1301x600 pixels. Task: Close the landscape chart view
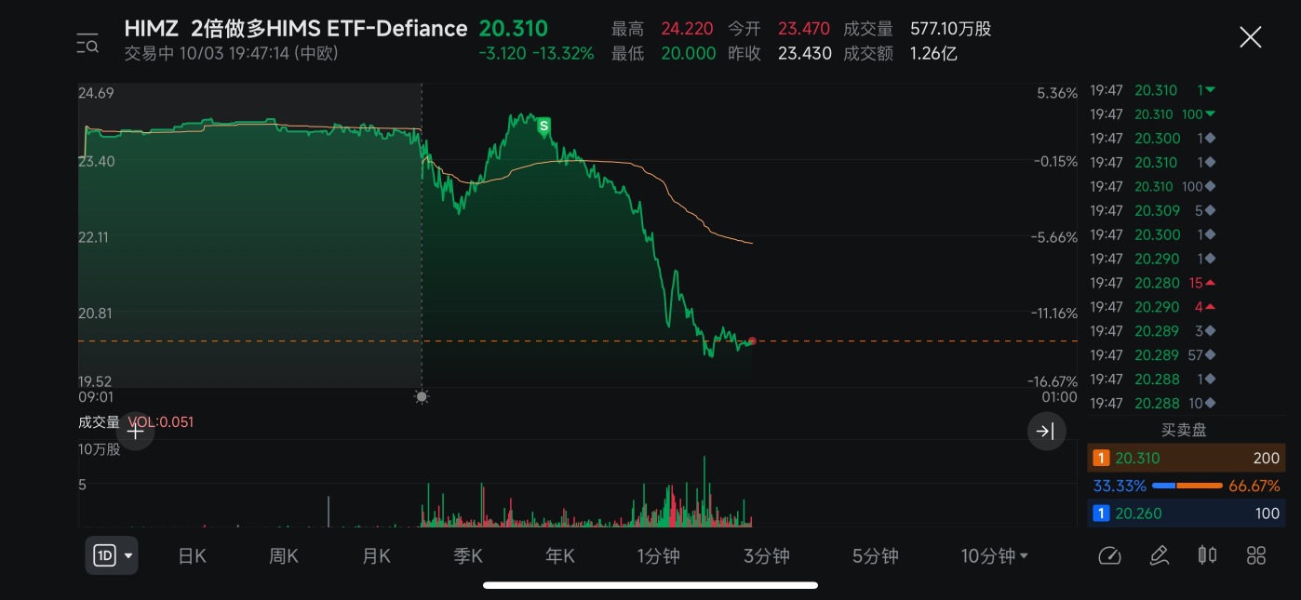coord(1250,37)
